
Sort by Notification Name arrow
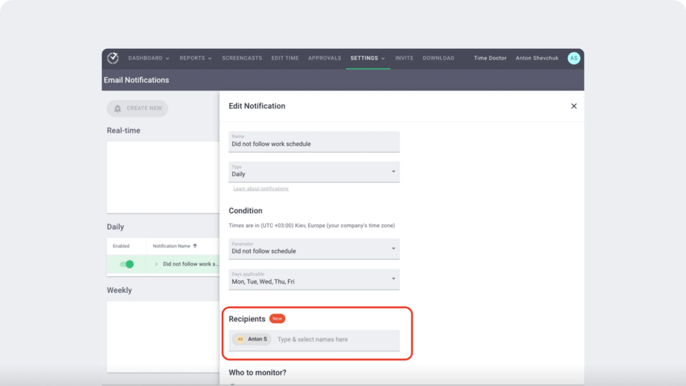coord(195,246)
